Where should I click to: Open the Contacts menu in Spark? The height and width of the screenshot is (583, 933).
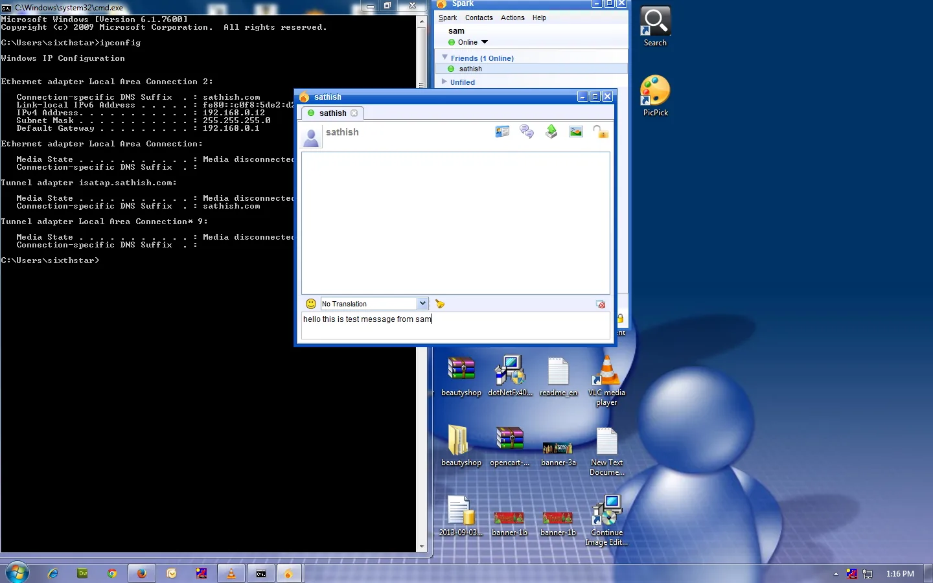coord(479,17)
